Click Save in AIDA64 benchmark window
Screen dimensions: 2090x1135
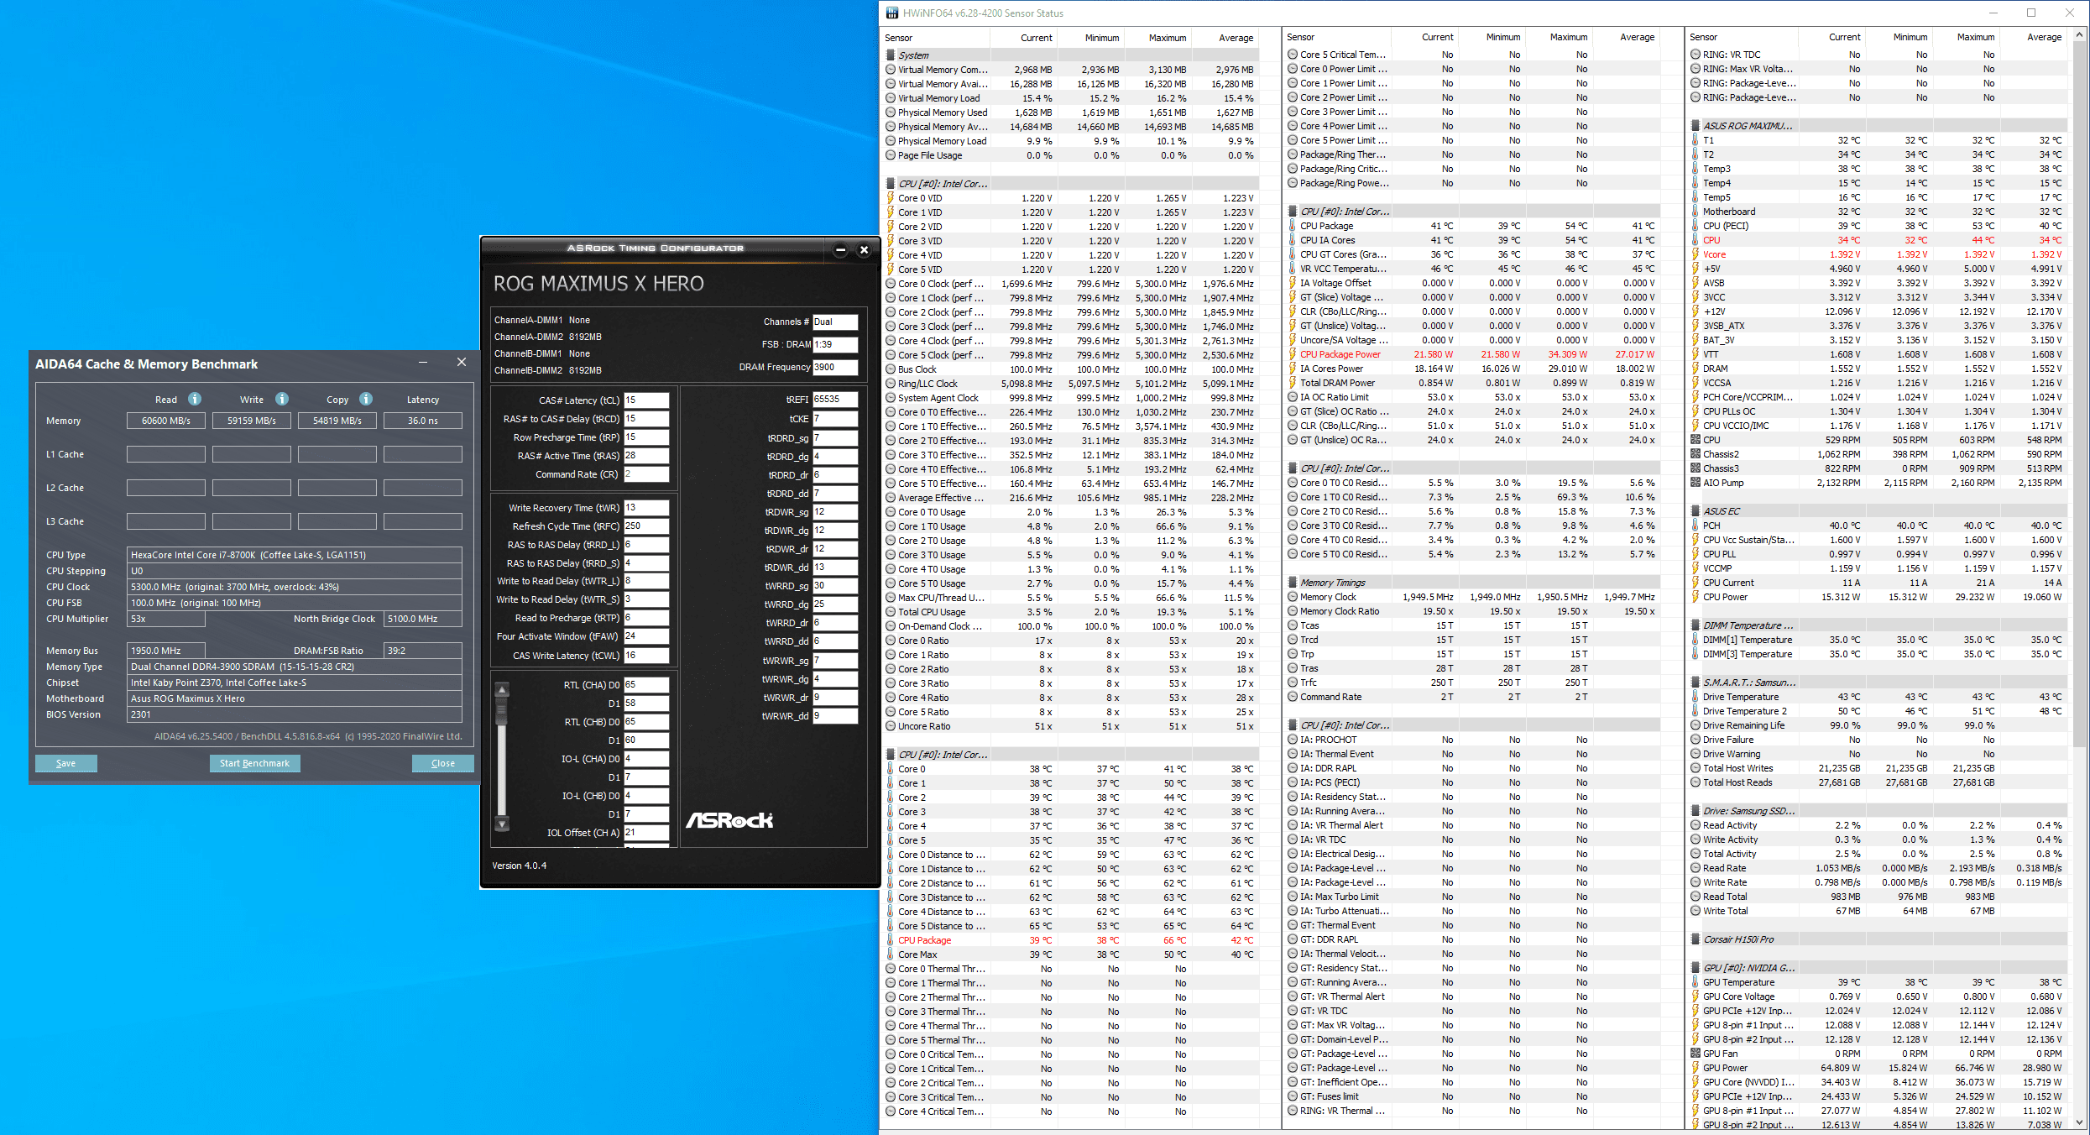point(65,763)
